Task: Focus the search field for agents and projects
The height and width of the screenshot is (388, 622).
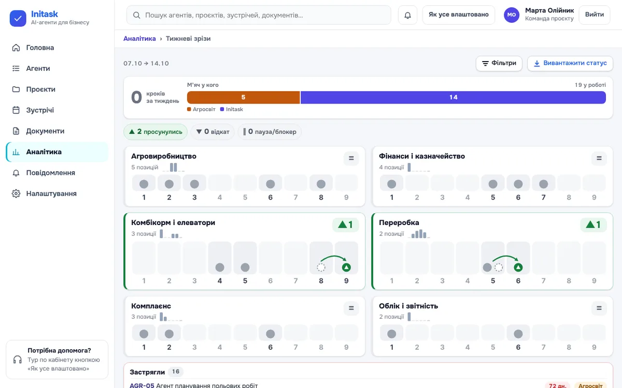Action: [x=259, y=15]
